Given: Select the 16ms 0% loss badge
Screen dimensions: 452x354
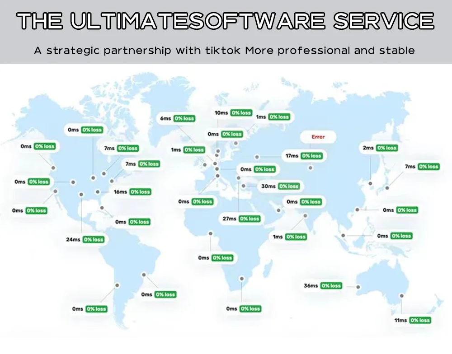Looking at the screenshot, I should point(132,192).
